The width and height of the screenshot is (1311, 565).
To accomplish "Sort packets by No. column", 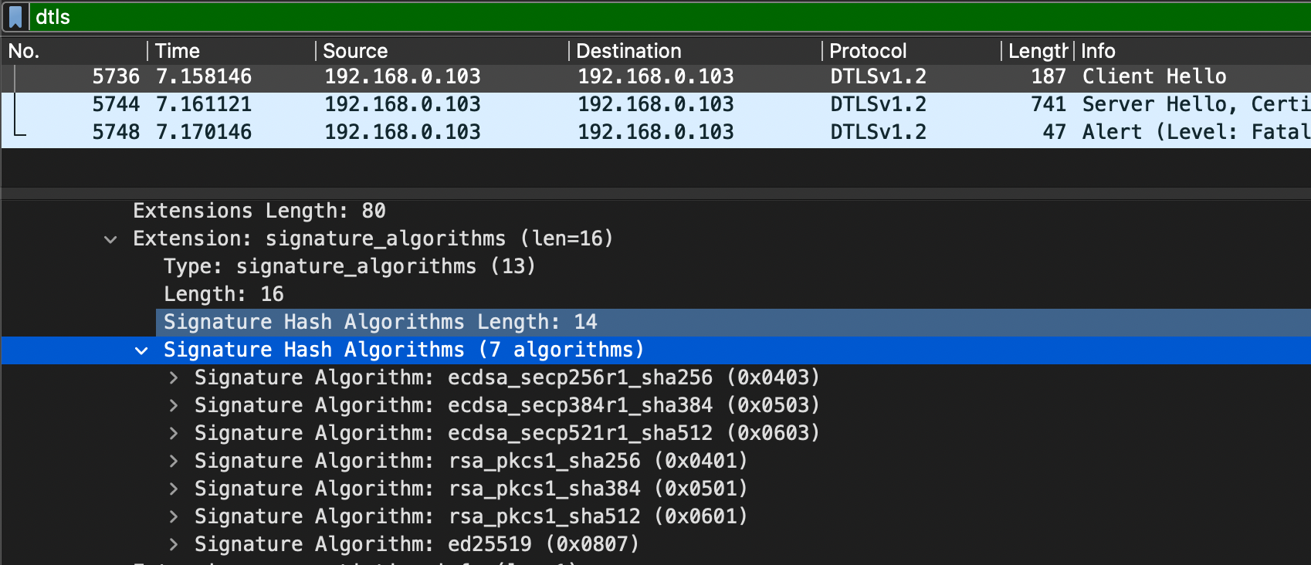I will [74, 51].
